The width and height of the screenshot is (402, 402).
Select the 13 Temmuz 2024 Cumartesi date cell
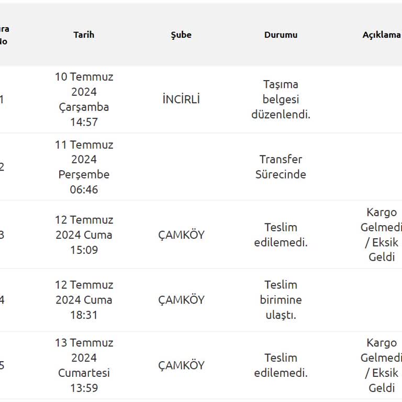84,365
